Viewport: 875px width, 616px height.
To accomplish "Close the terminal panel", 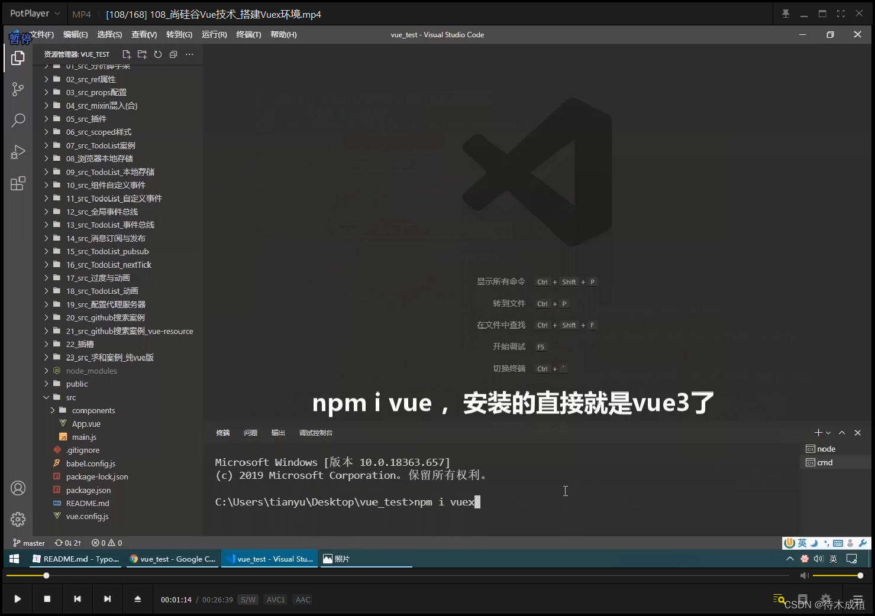I will 858,433.
